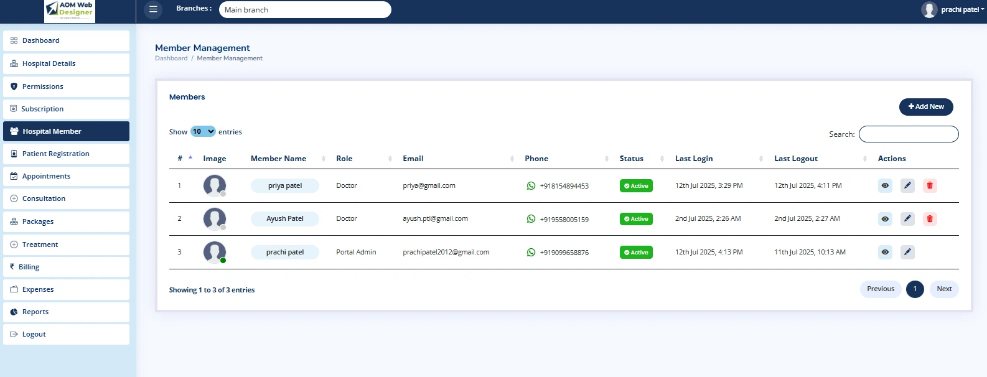987x377 pixels.
Task: Click the Search input field
Action: tap(908, 134)
